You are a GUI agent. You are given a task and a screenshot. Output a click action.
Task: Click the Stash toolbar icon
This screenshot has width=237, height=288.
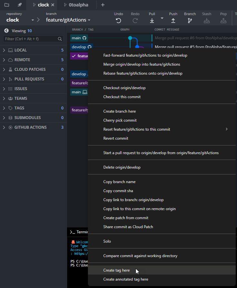207,21
